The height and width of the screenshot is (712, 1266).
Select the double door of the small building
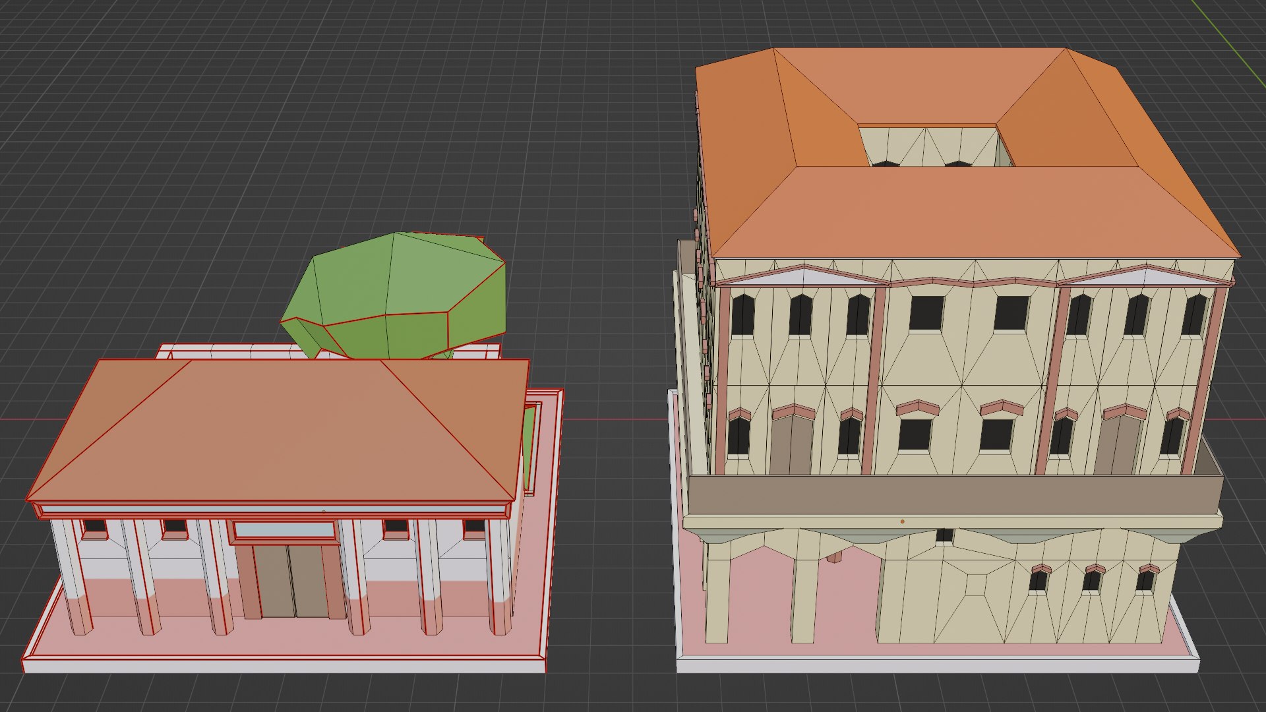tap(291, 581)
